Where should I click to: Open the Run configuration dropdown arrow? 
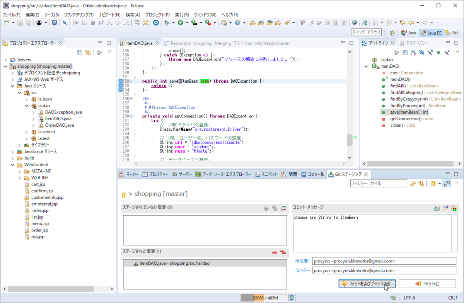coord(186,23)
